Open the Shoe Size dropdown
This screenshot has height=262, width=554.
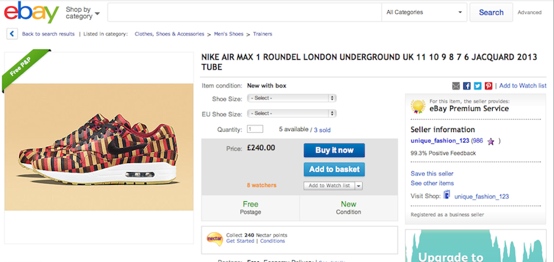(292, 98)
